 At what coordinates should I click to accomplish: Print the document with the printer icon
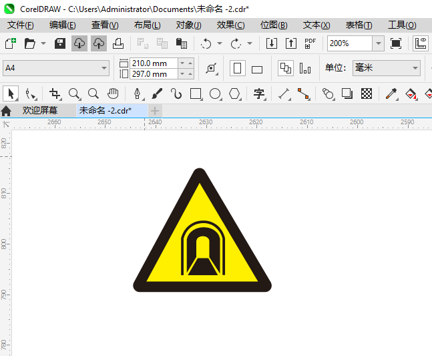click(118, 43)
